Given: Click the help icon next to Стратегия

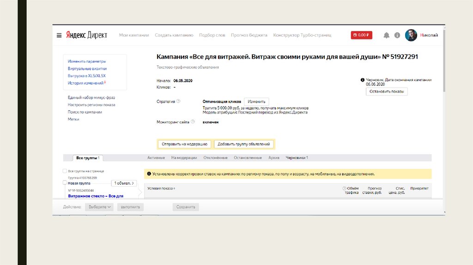Looking at the screenshot, I should (x=178, y=101).
